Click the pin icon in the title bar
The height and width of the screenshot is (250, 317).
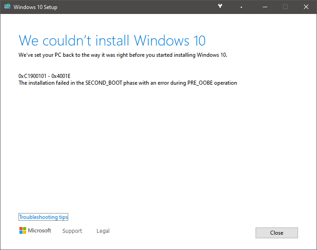click(x=220, y=6)
